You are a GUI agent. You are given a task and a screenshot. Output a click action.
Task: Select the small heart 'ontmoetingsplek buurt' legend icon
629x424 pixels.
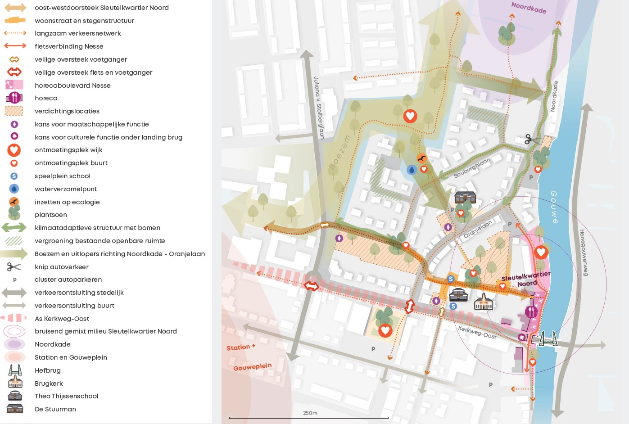click(14, 163)
